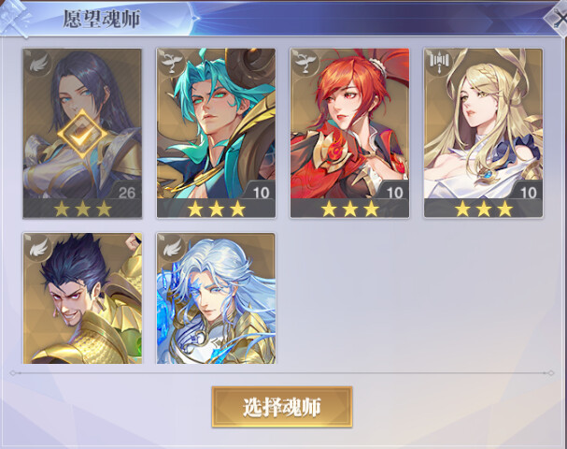Click bird emblem on red-haired girl card

[305, 64]
